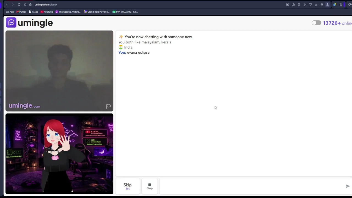Click 'You both like malayalam, kerala' text
This screenshot has width=352, height=198.
pos(145,42)
